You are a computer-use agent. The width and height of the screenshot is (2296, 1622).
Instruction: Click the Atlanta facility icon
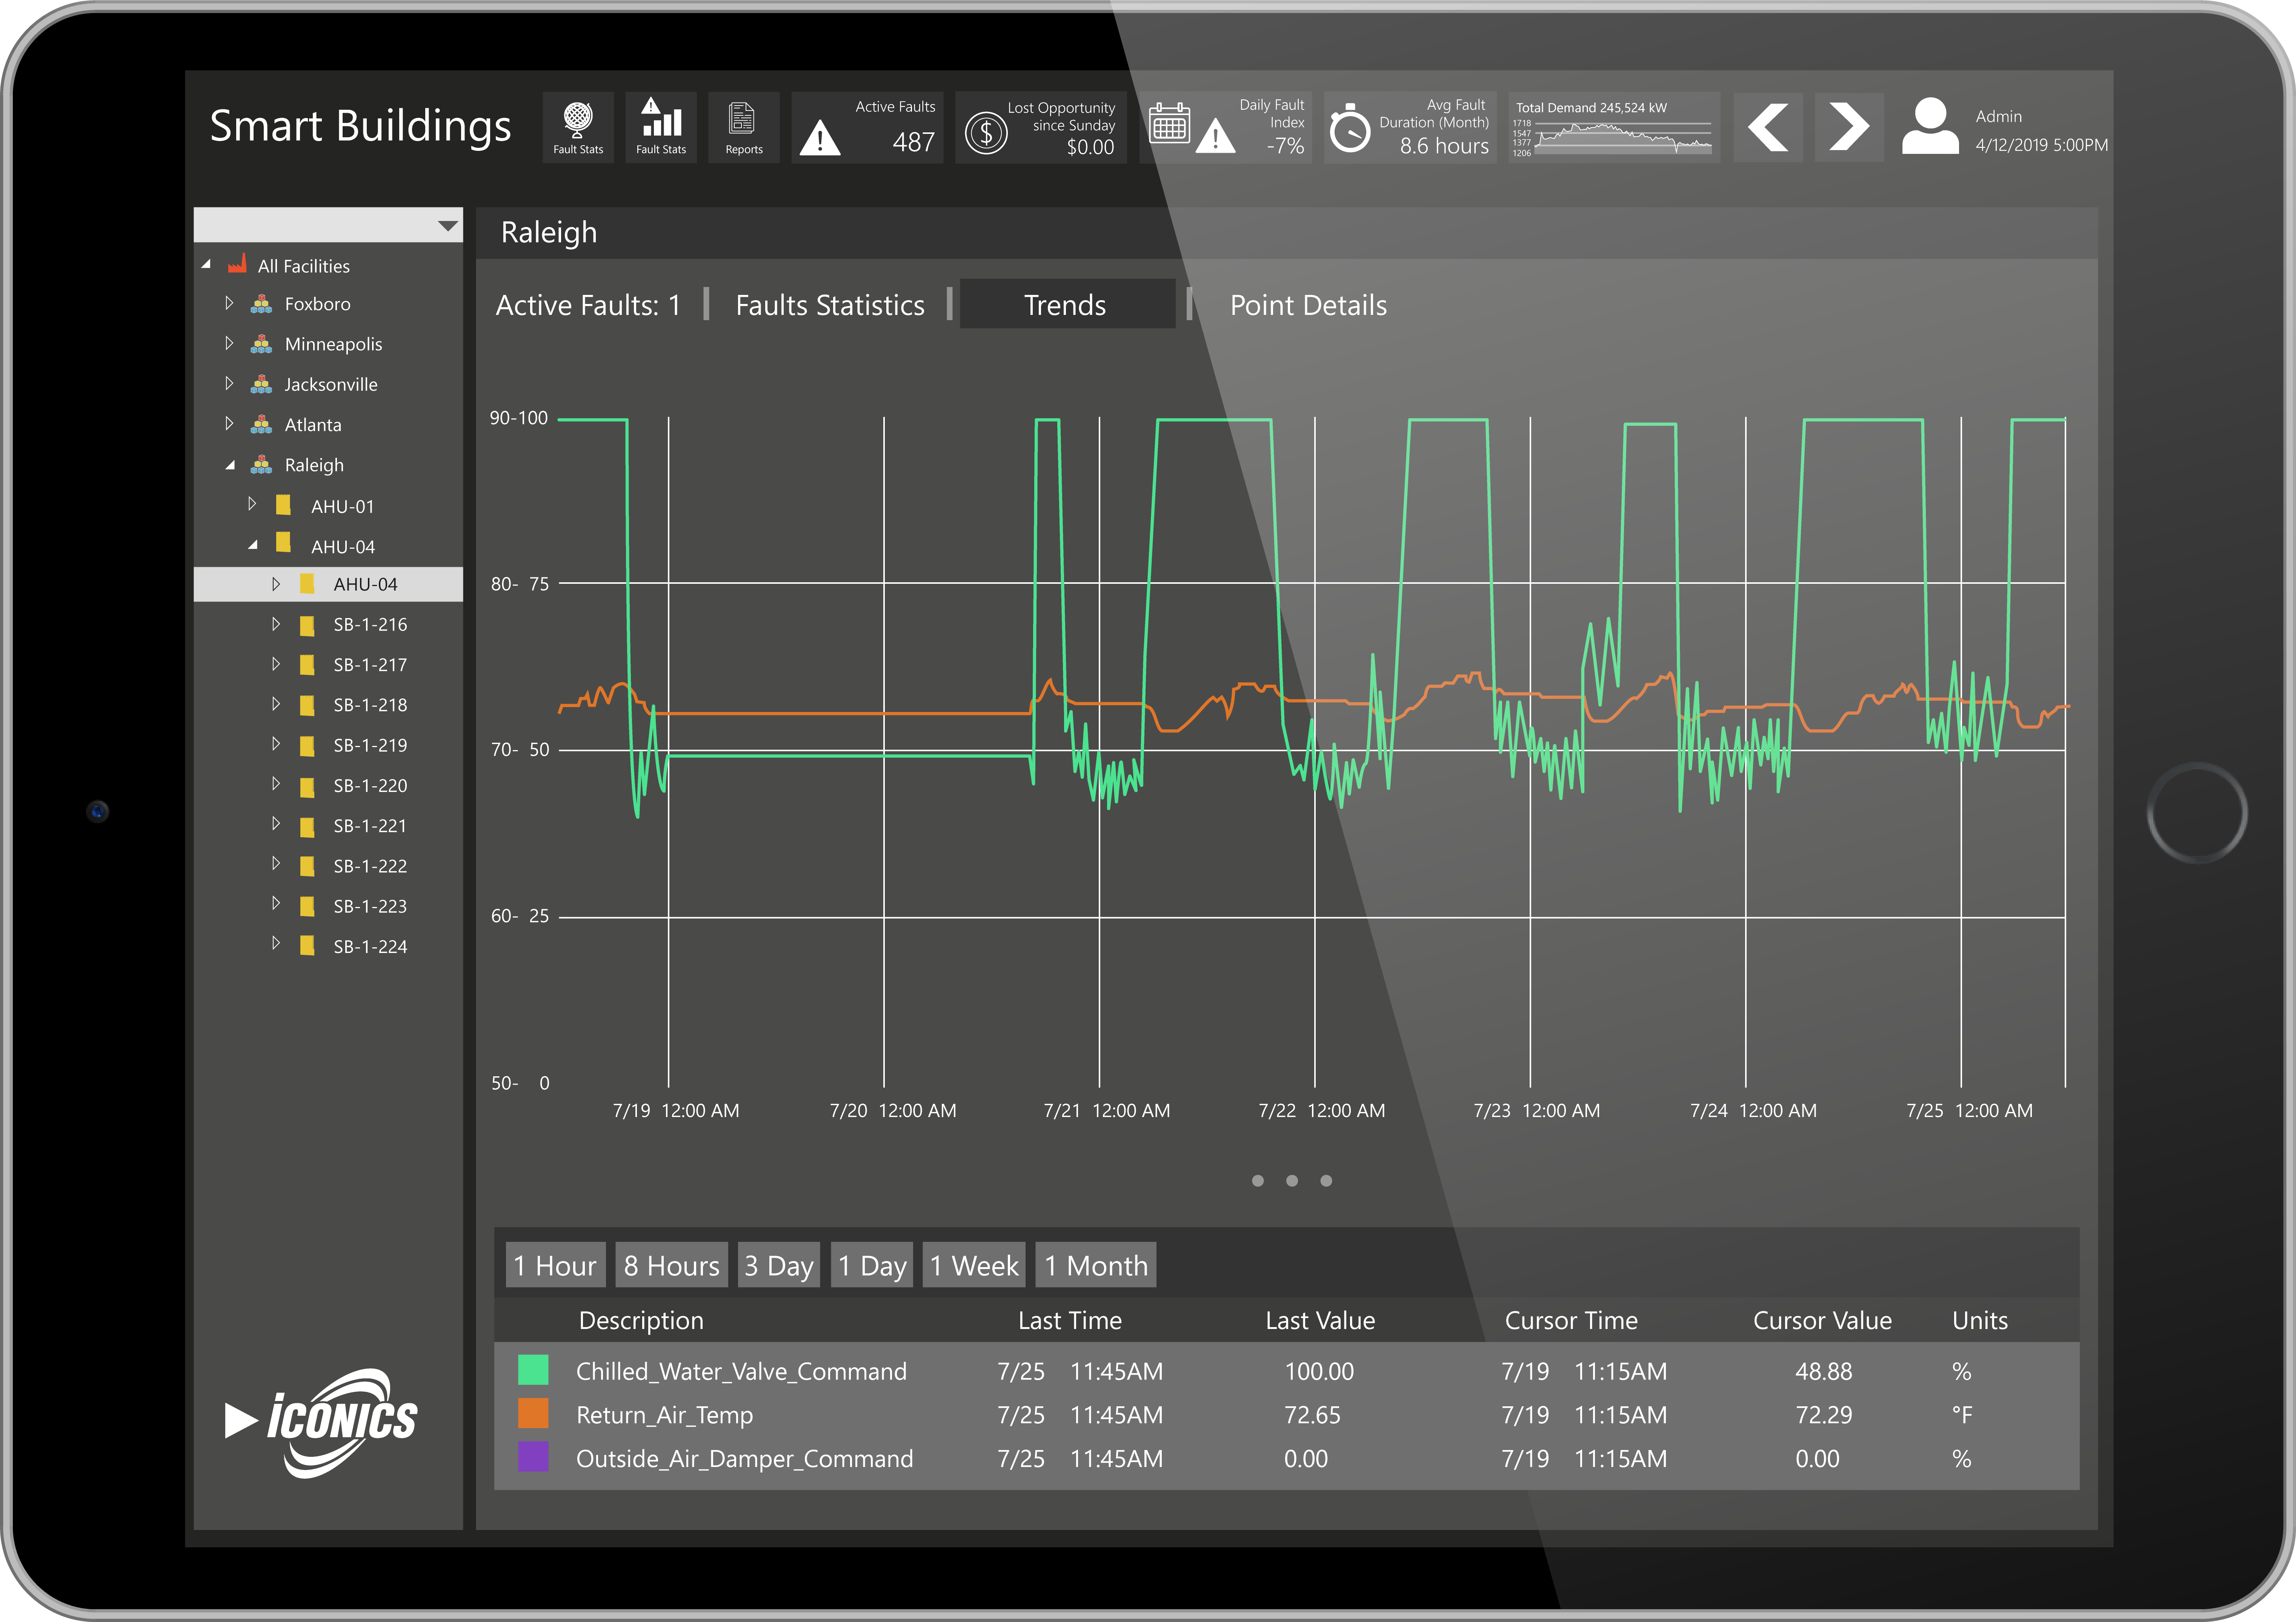click(261, 425)
